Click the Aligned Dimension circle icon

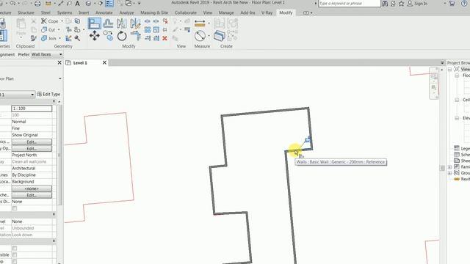(x=200, y=36)
